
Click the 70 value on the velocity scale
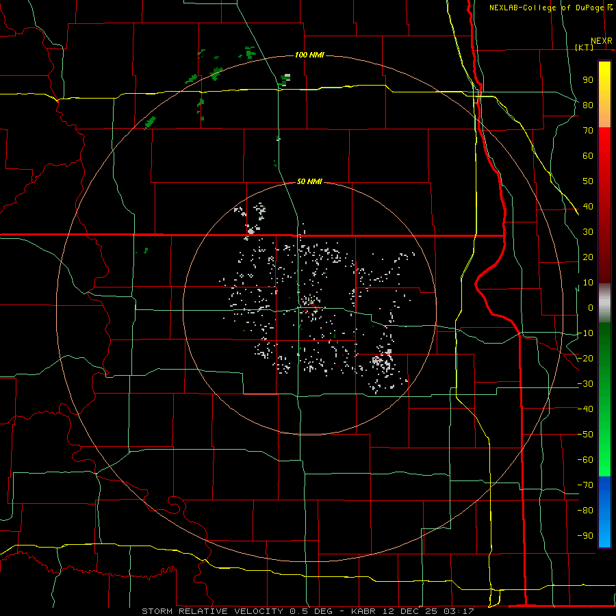588,131
